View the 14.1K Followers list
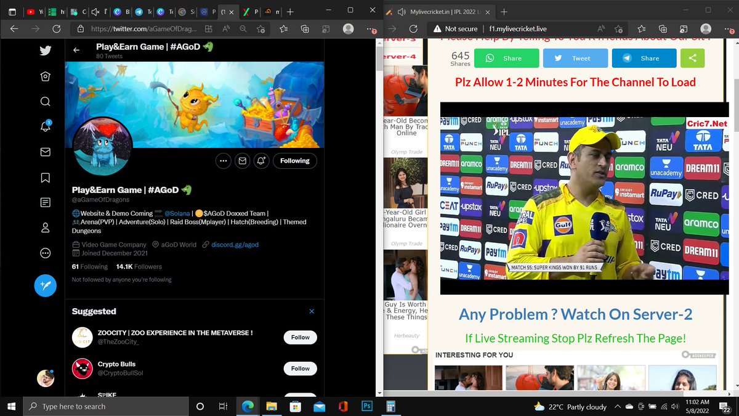 click(x=139, y=267)
